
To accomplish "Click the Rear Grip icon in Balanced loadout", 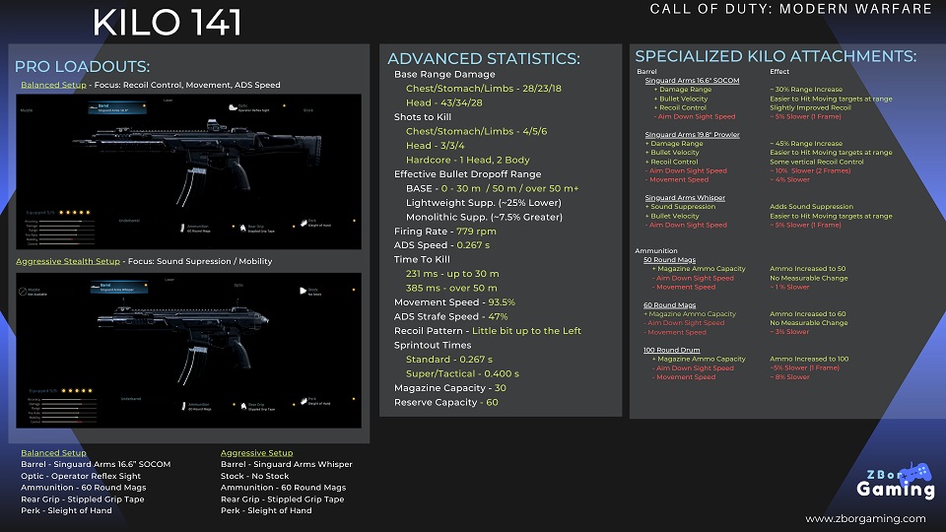I will [x=241, y=230].
